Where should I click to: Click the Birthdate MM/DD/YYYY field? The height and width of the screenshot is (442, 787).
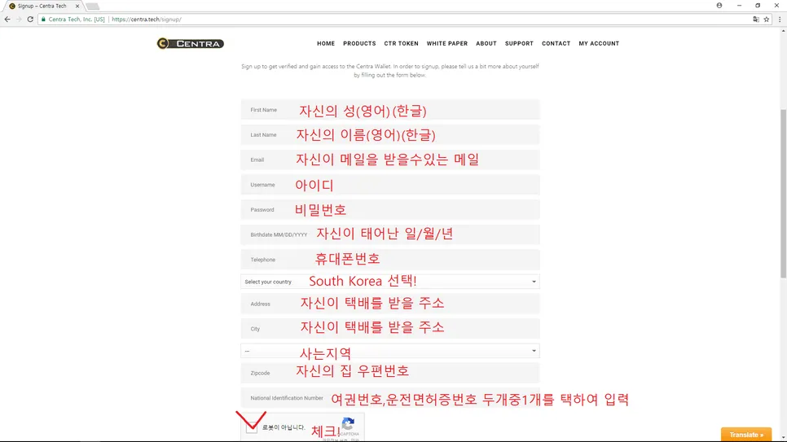[390, 234]
